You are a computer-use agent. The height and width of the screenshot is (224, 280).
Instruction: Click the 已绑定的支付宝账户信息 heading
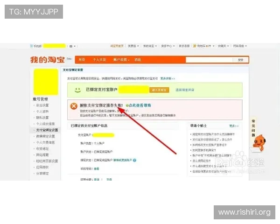tap(89, 126)
